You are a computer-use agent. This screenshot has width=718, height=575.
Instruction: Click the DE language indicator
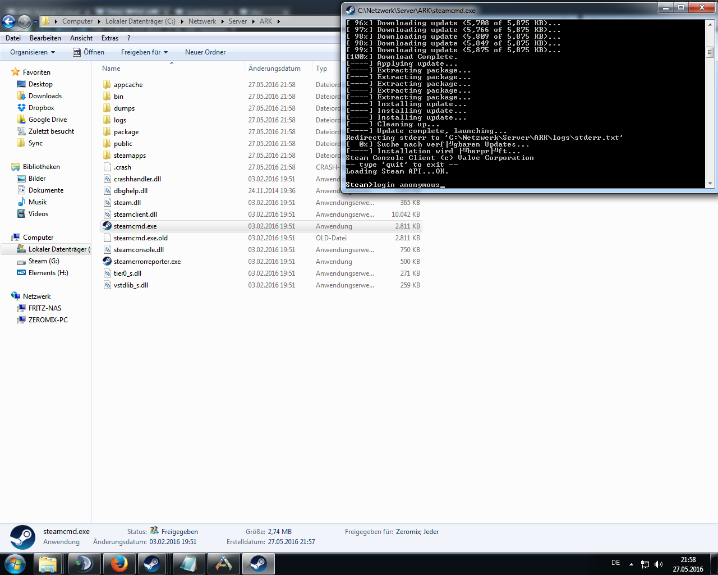coord(616,563)
